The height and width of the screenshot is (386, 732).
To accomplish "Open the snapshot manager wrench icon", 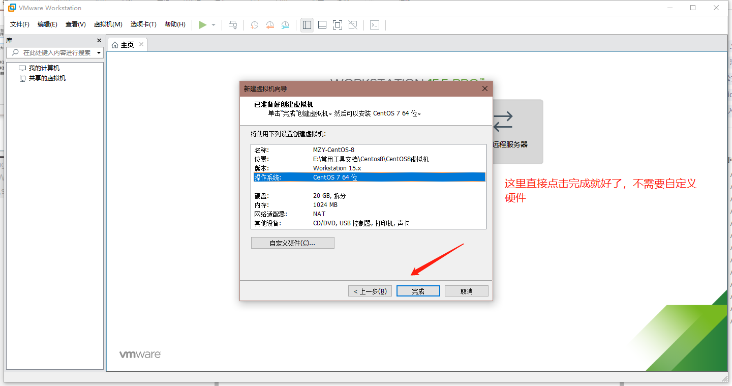I will pos(286,25).
